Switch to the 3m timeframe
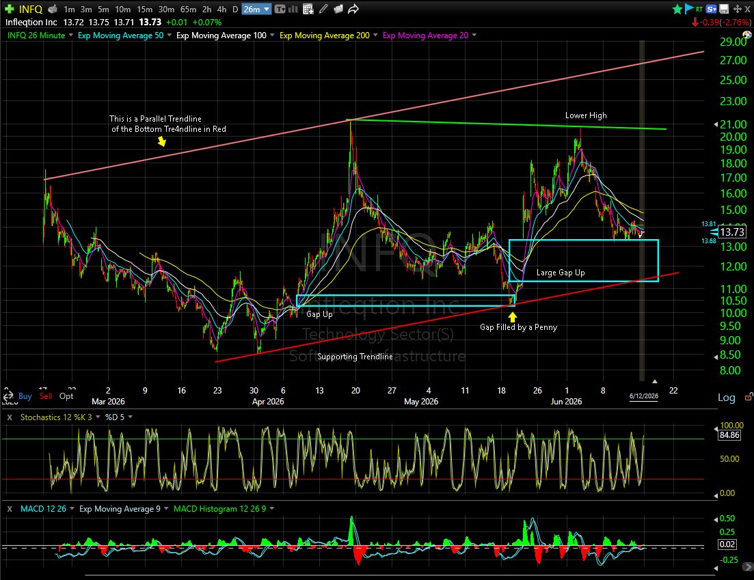The height and width of the screenshot is (580, 754). click(x=86, y=9)
